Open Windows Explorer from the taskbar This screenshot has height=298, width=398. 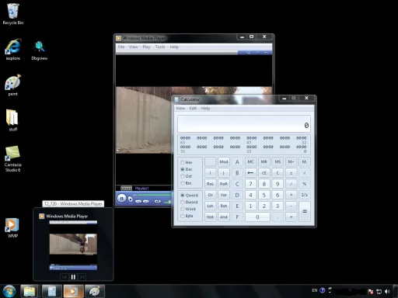pyautogui.click(x=30, y=291)
